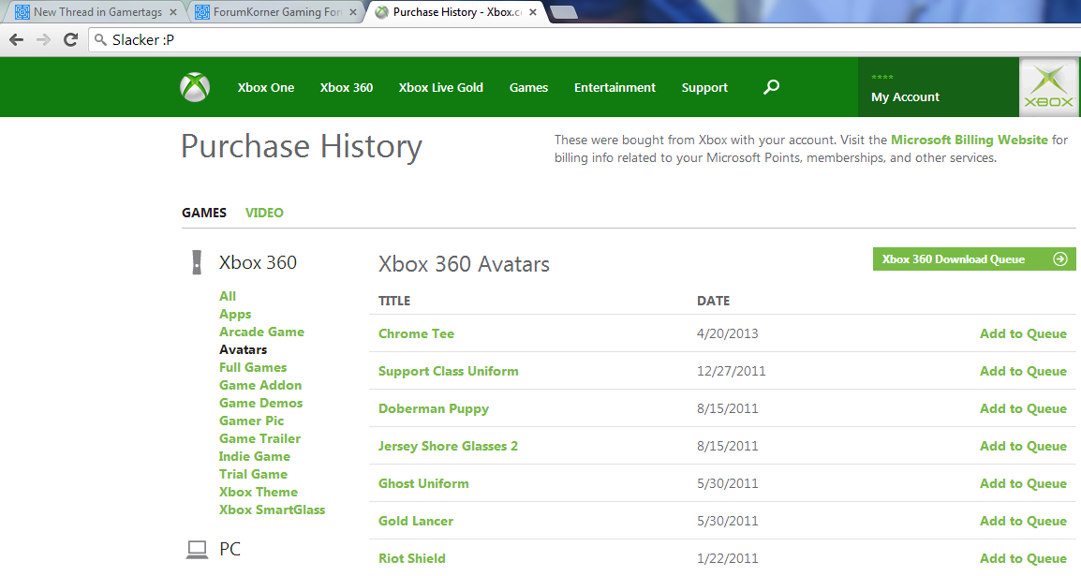Add Doberman Puppy to queue
This screenshot has height=576, width=1081.
pos(1023,408)
